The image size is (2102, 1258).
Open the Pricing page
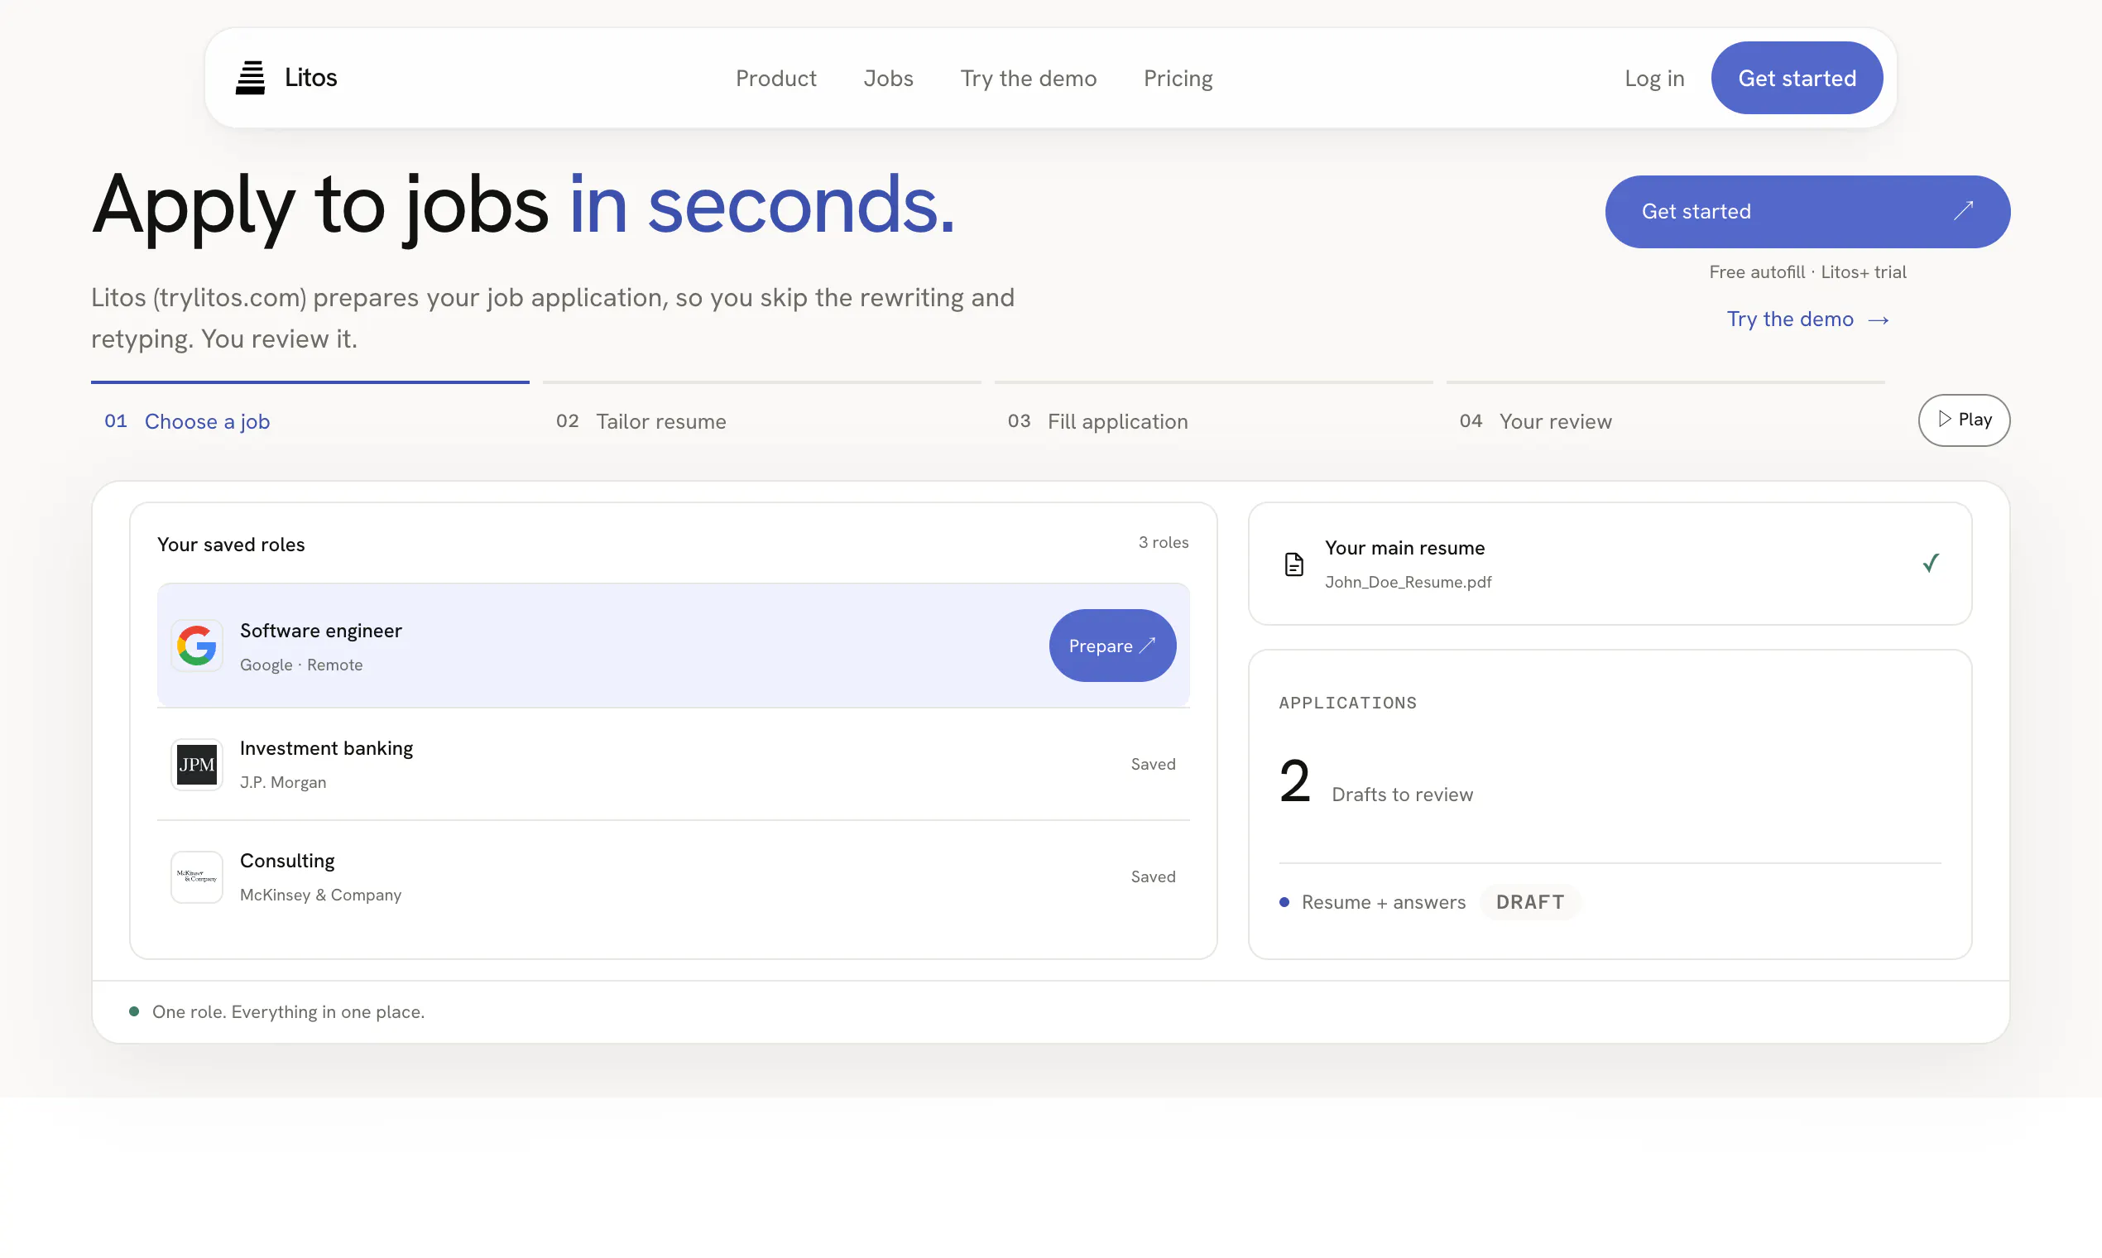pyautogui.click(x=1178, y=78)
